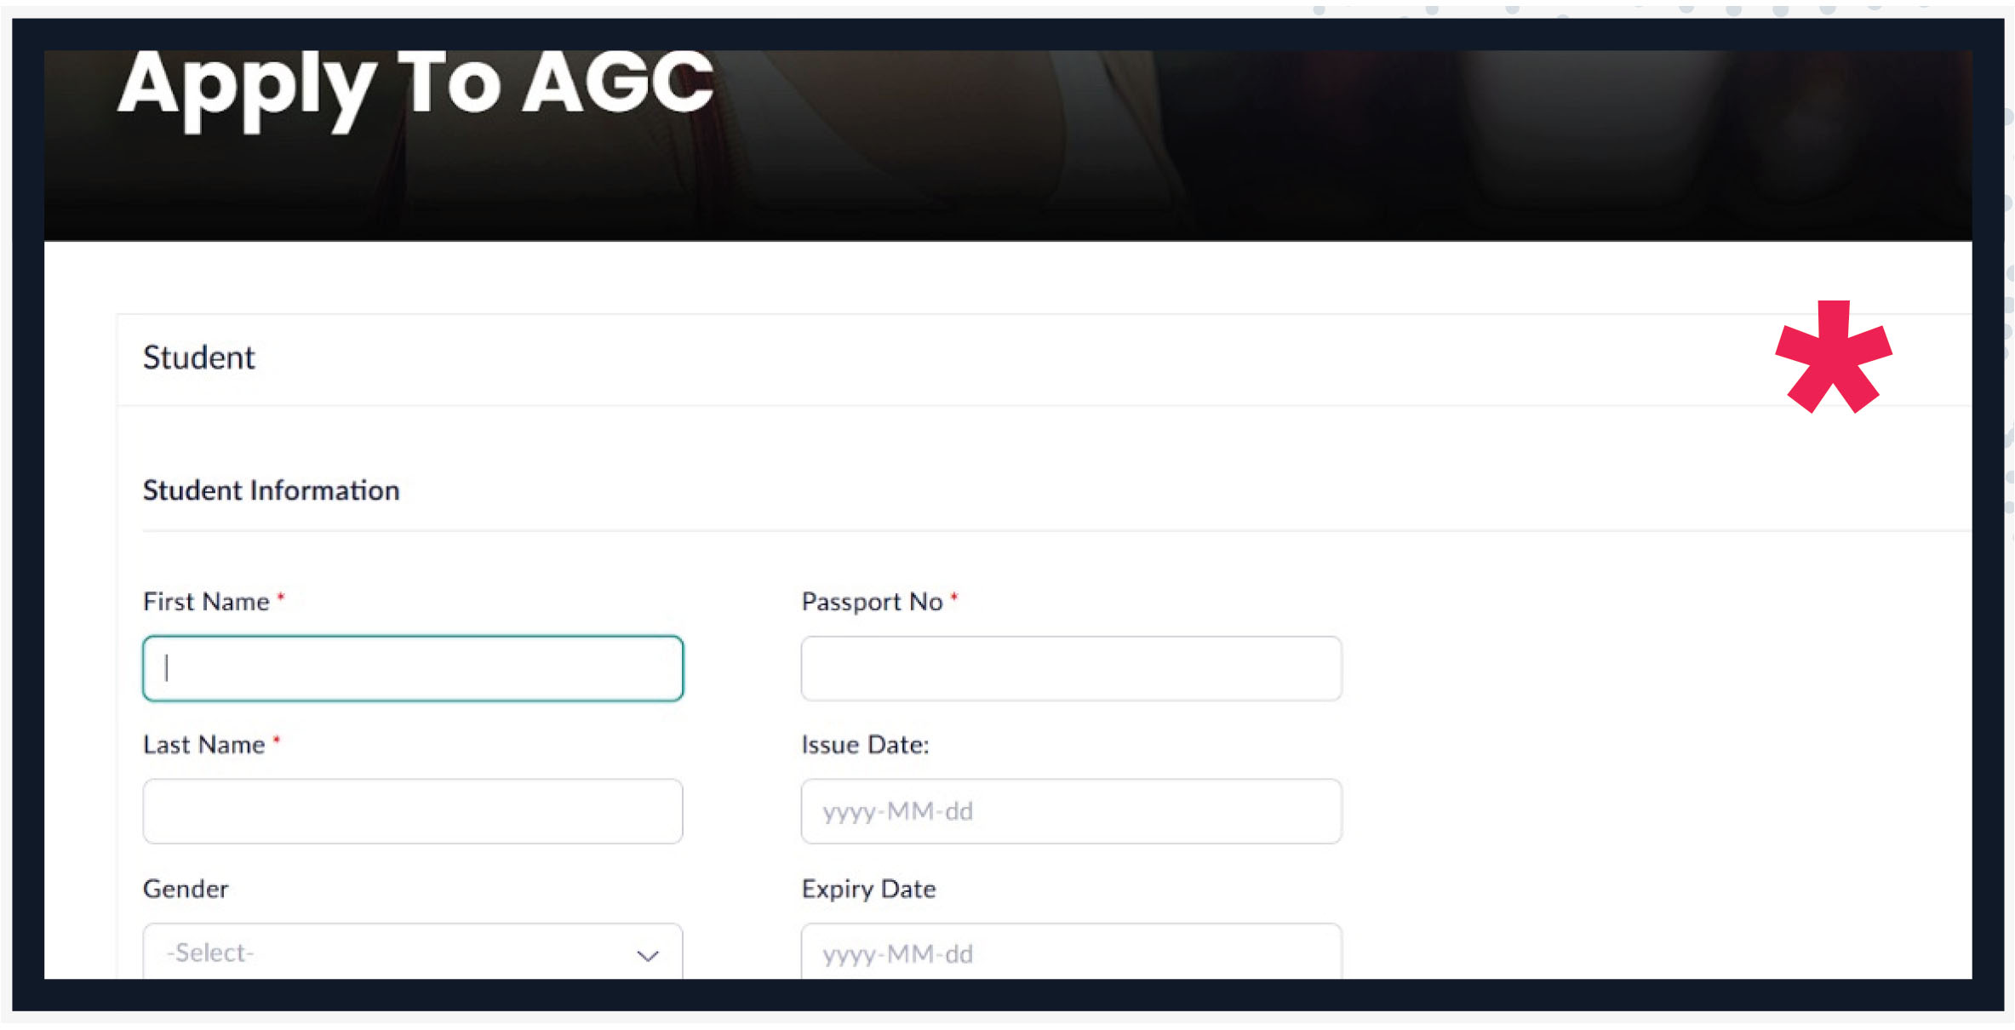Click the Last Name label text
Screen dimensions: 2015x1030
click(204, 745)
